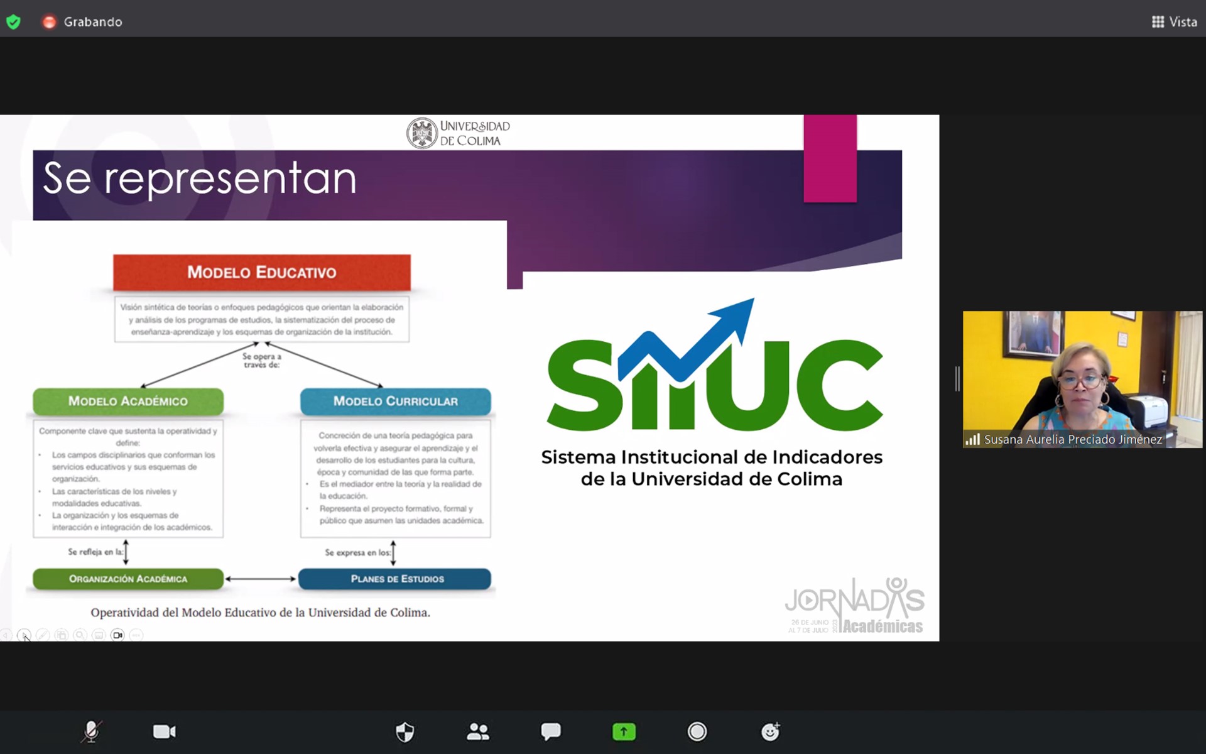Open the Vista view layout menu

pos(1175,22)
